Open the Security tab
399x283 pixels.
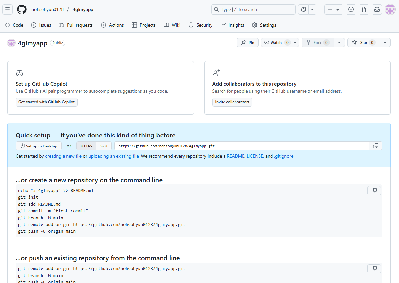[200, 25]
